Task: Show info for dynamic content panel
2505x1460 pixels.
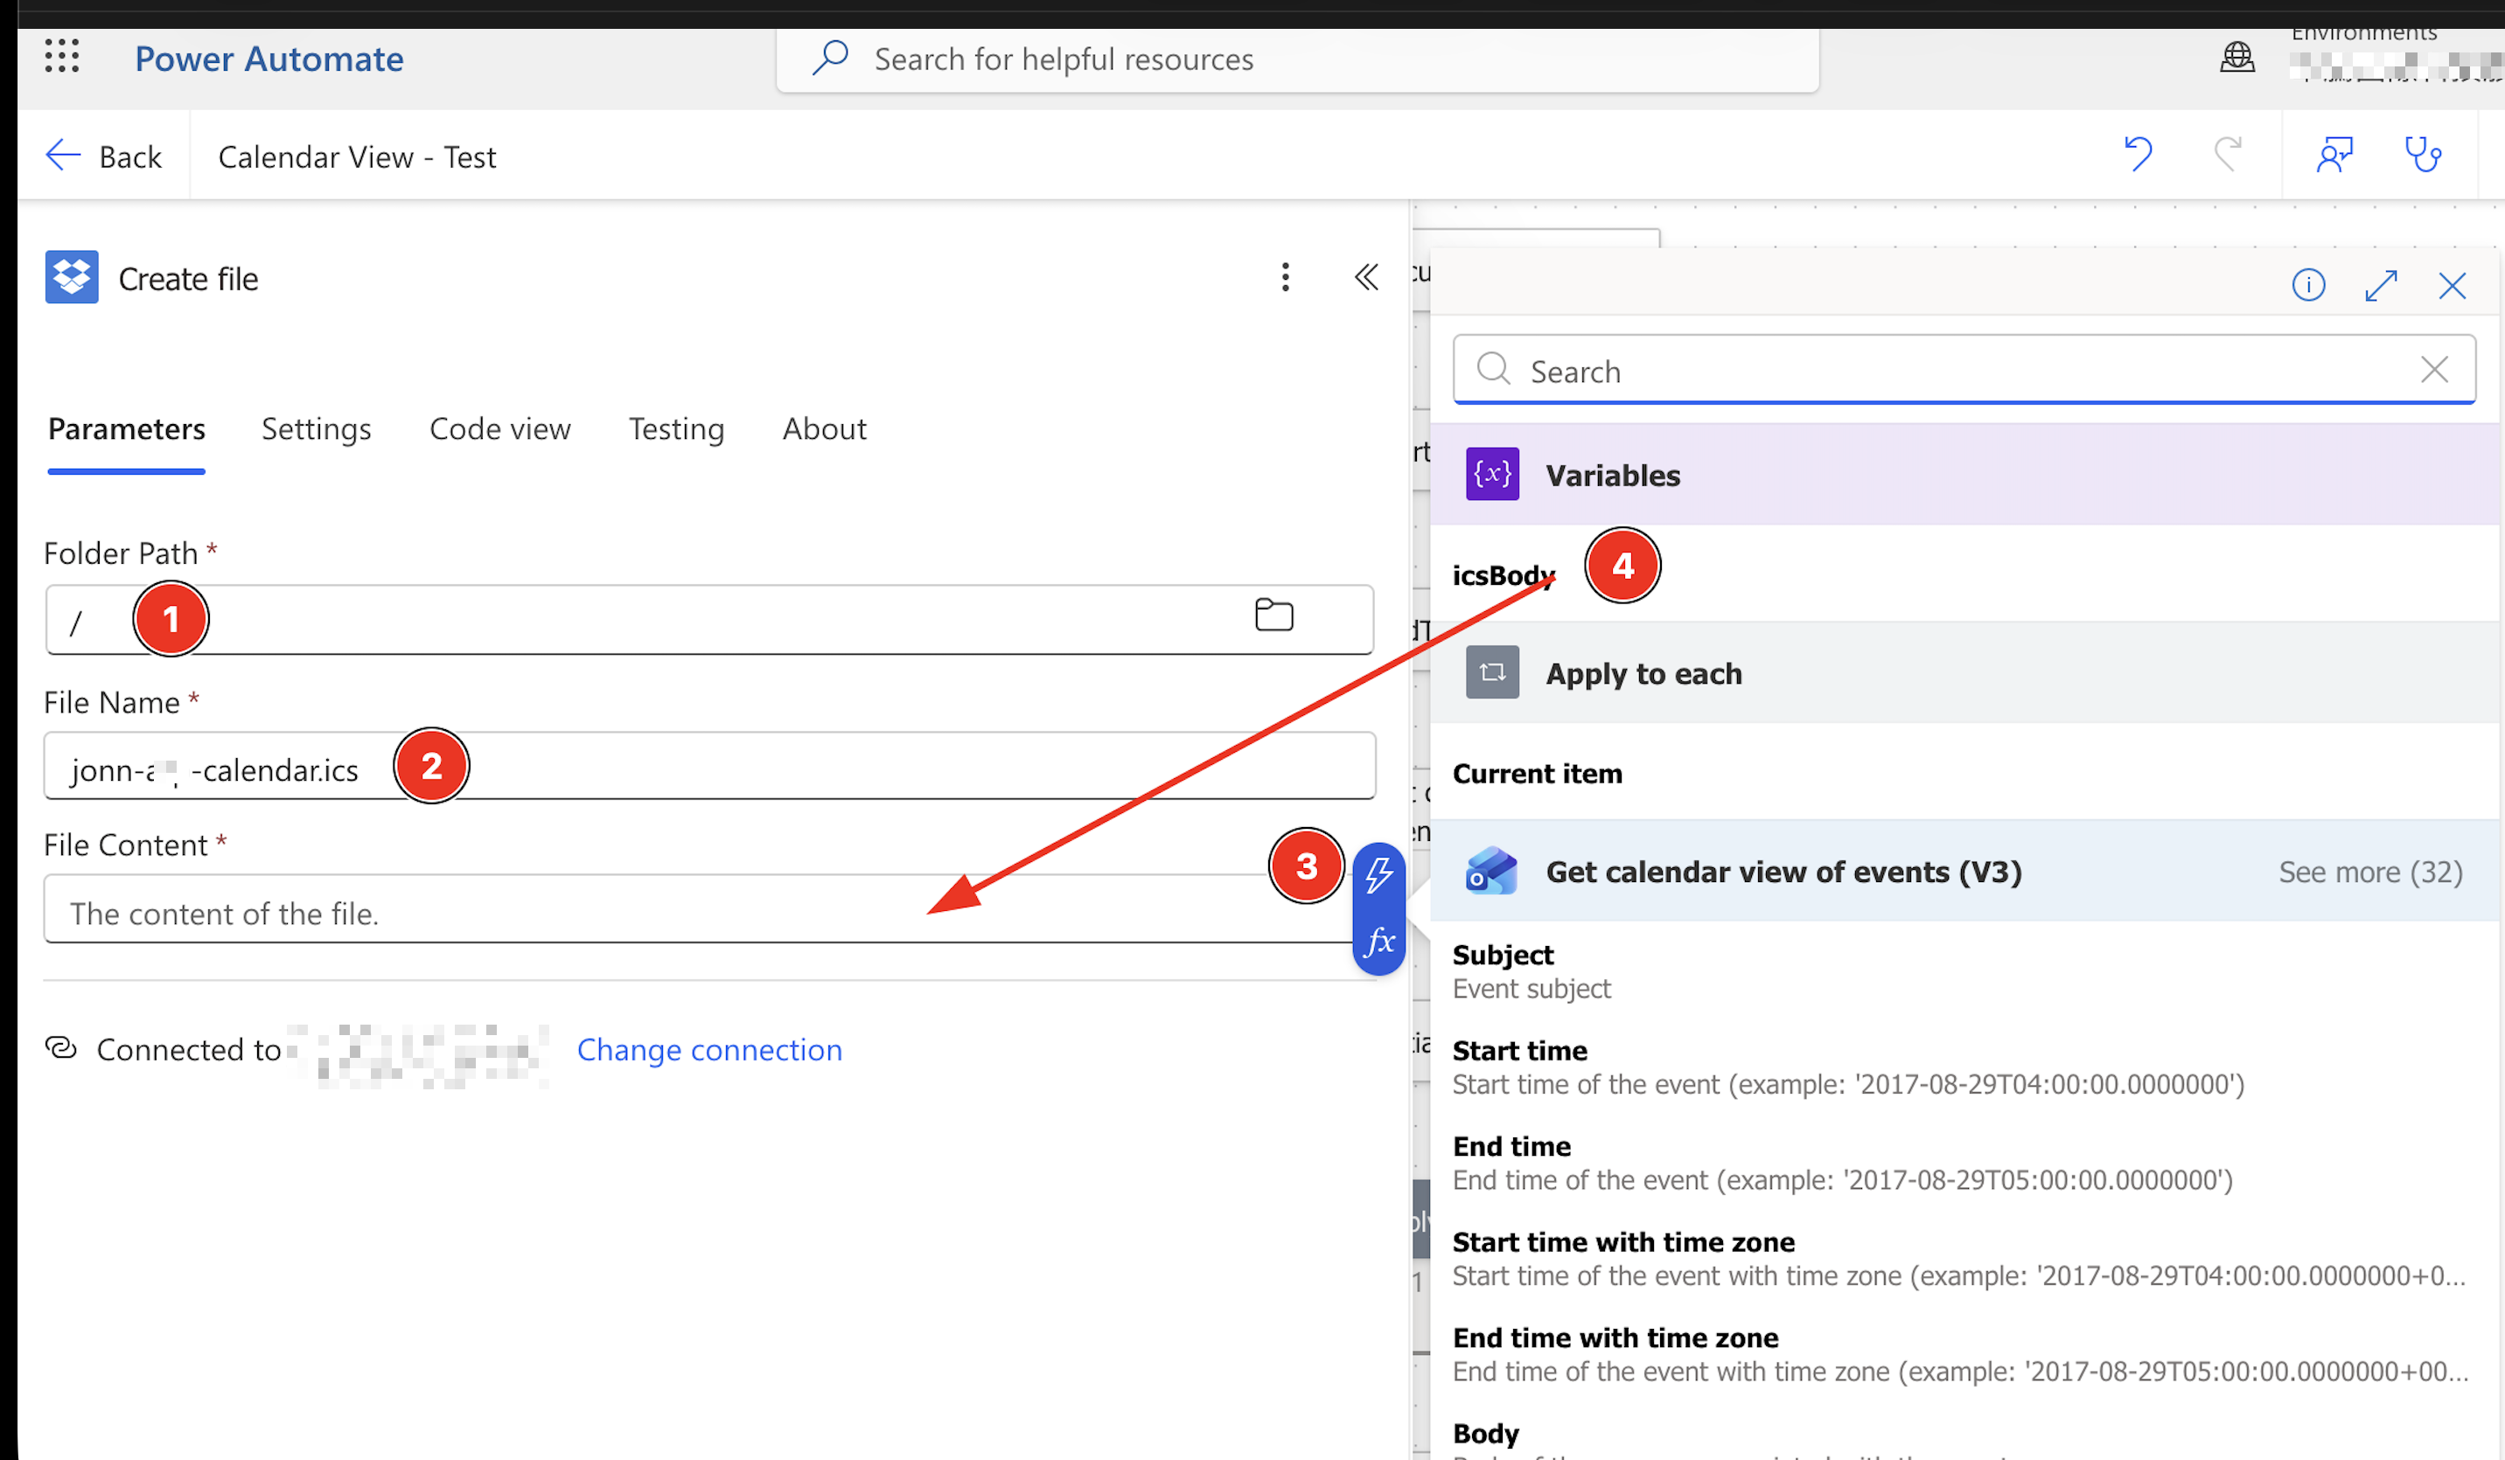Action: (x=2308, y=285)
